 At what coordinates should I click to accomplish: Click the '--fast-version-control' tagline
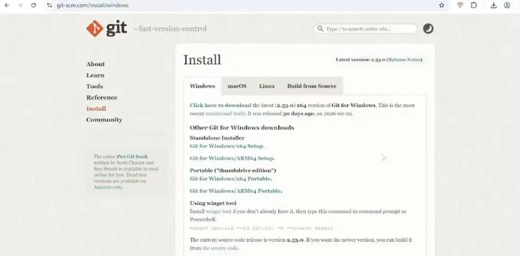[170, 29]
